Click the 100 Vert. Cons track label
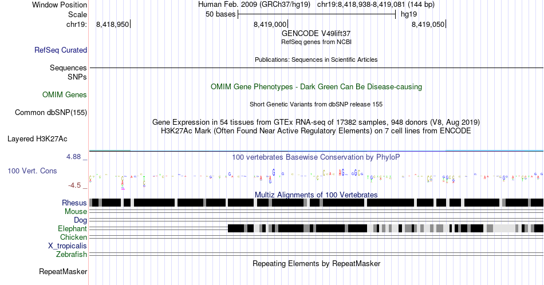Viewport: 544px width, 285px height. 32,171
